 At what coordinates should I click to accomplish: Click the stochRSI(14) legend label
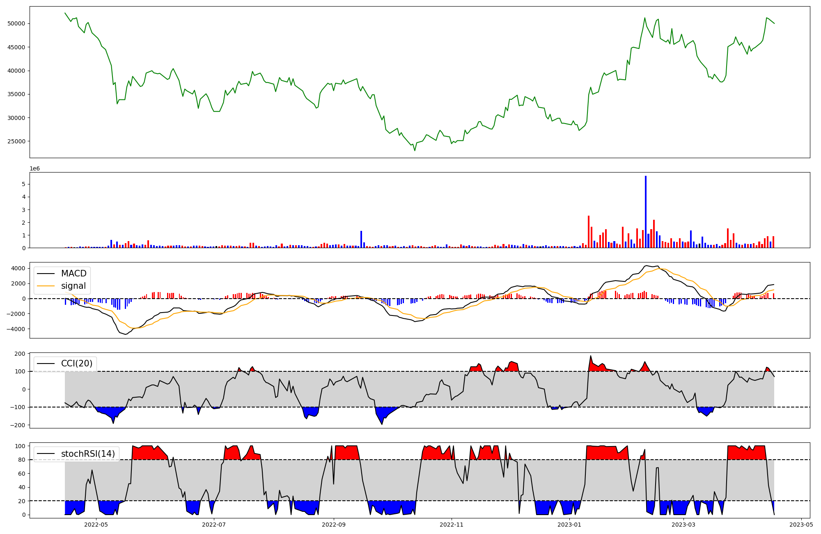point(88,454)
